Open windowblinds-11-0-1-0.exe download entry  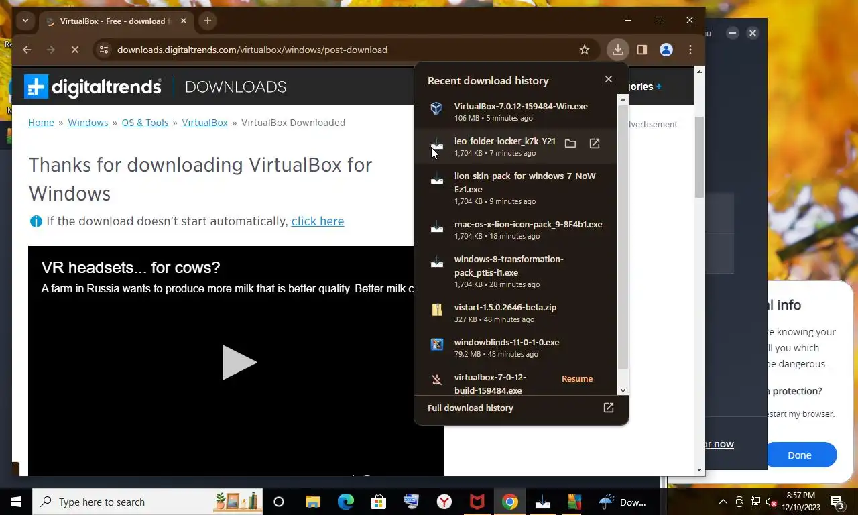coord(516,348)
